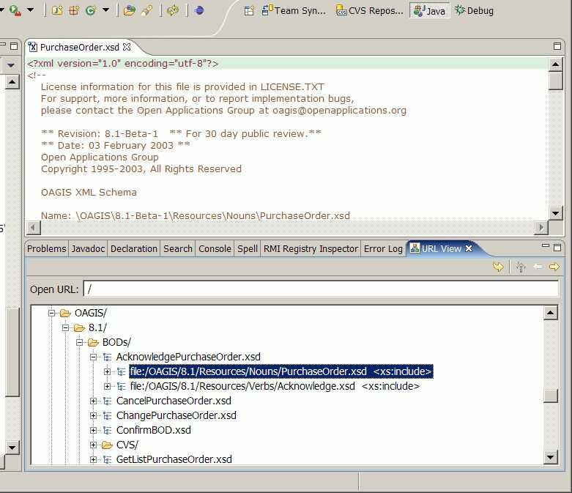The width and height of the screenshot is (572, 493).
Task: Click the new Java class icon in toolbar
Action: 91,10
